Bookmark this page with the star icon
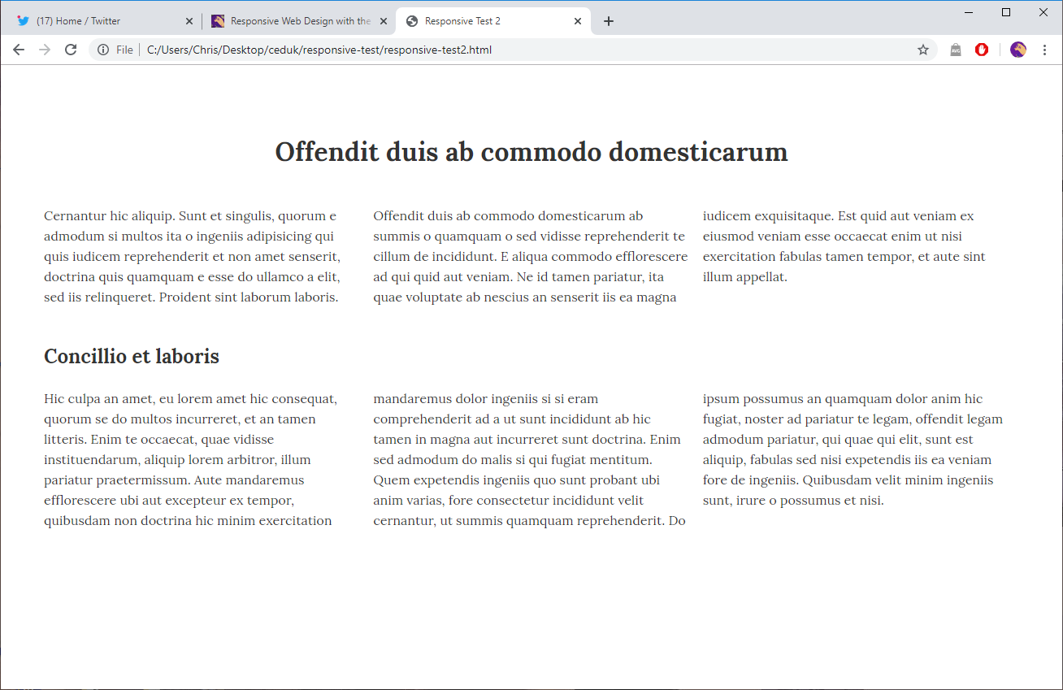This screenshot has width=1063, height=690. (923, 50)
